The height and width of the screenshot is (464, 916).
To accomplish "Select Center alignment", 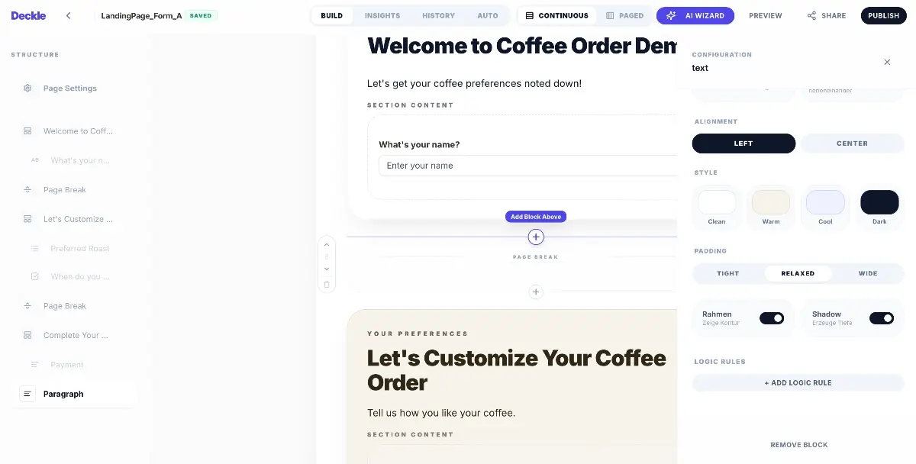I will 852,143.
